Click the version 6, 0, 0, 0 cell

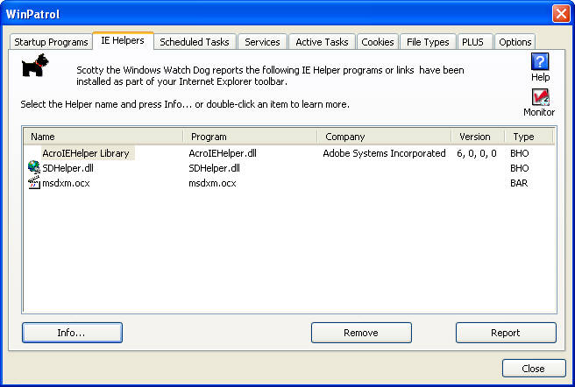pyautogui.click(x=477, y=153)
